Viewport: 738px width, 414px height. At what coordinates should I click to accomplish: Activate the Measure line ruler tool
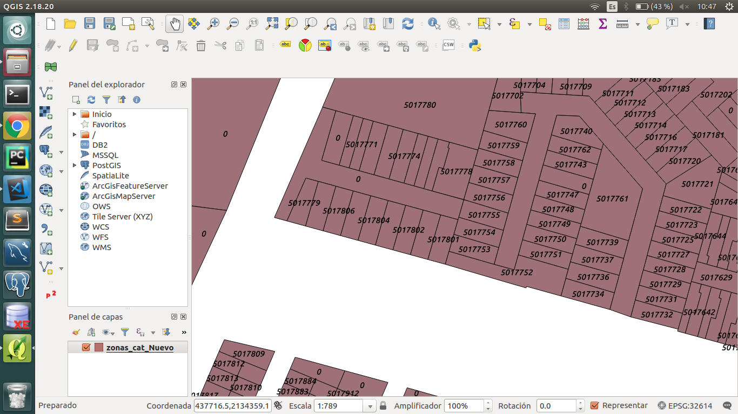tap(622, 24)
